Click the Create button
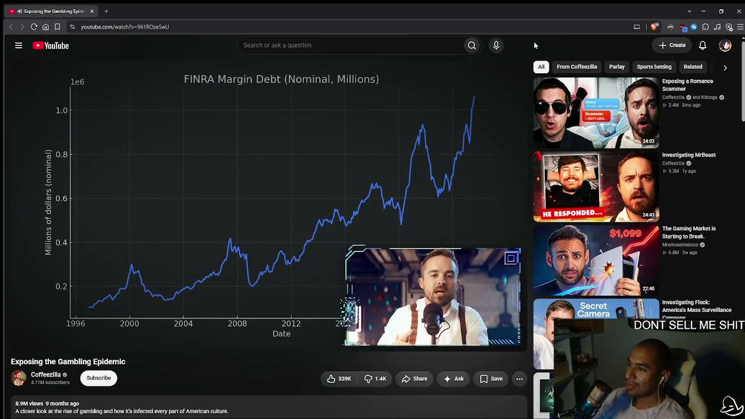 (672, 45)
